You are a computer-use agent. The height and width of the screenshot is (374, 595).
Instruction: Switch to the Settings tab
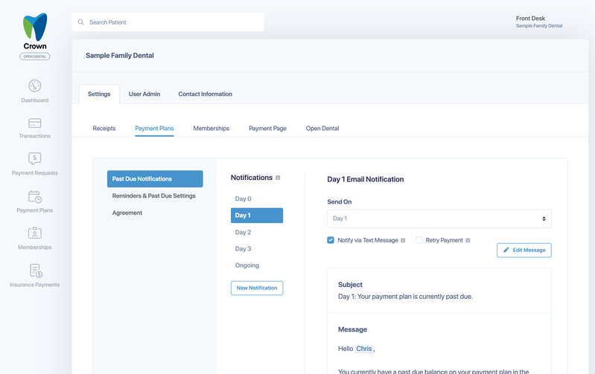point(99,94)
